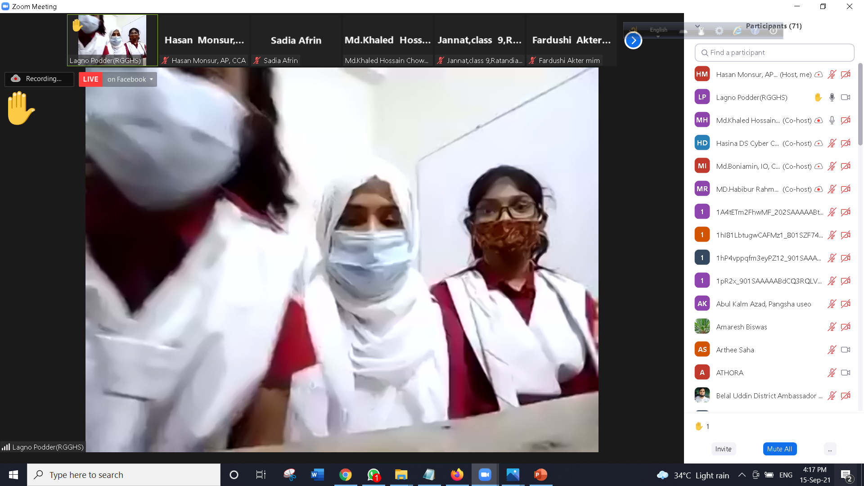Screen dimensions: 864x486
Task: Click the help question mark in floating toolbar
Action: (755, 31)
